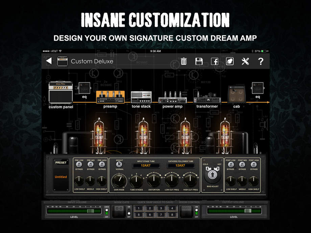Select the transformer module icon
This screenshot has height=233, width=311.
(207, 97)
